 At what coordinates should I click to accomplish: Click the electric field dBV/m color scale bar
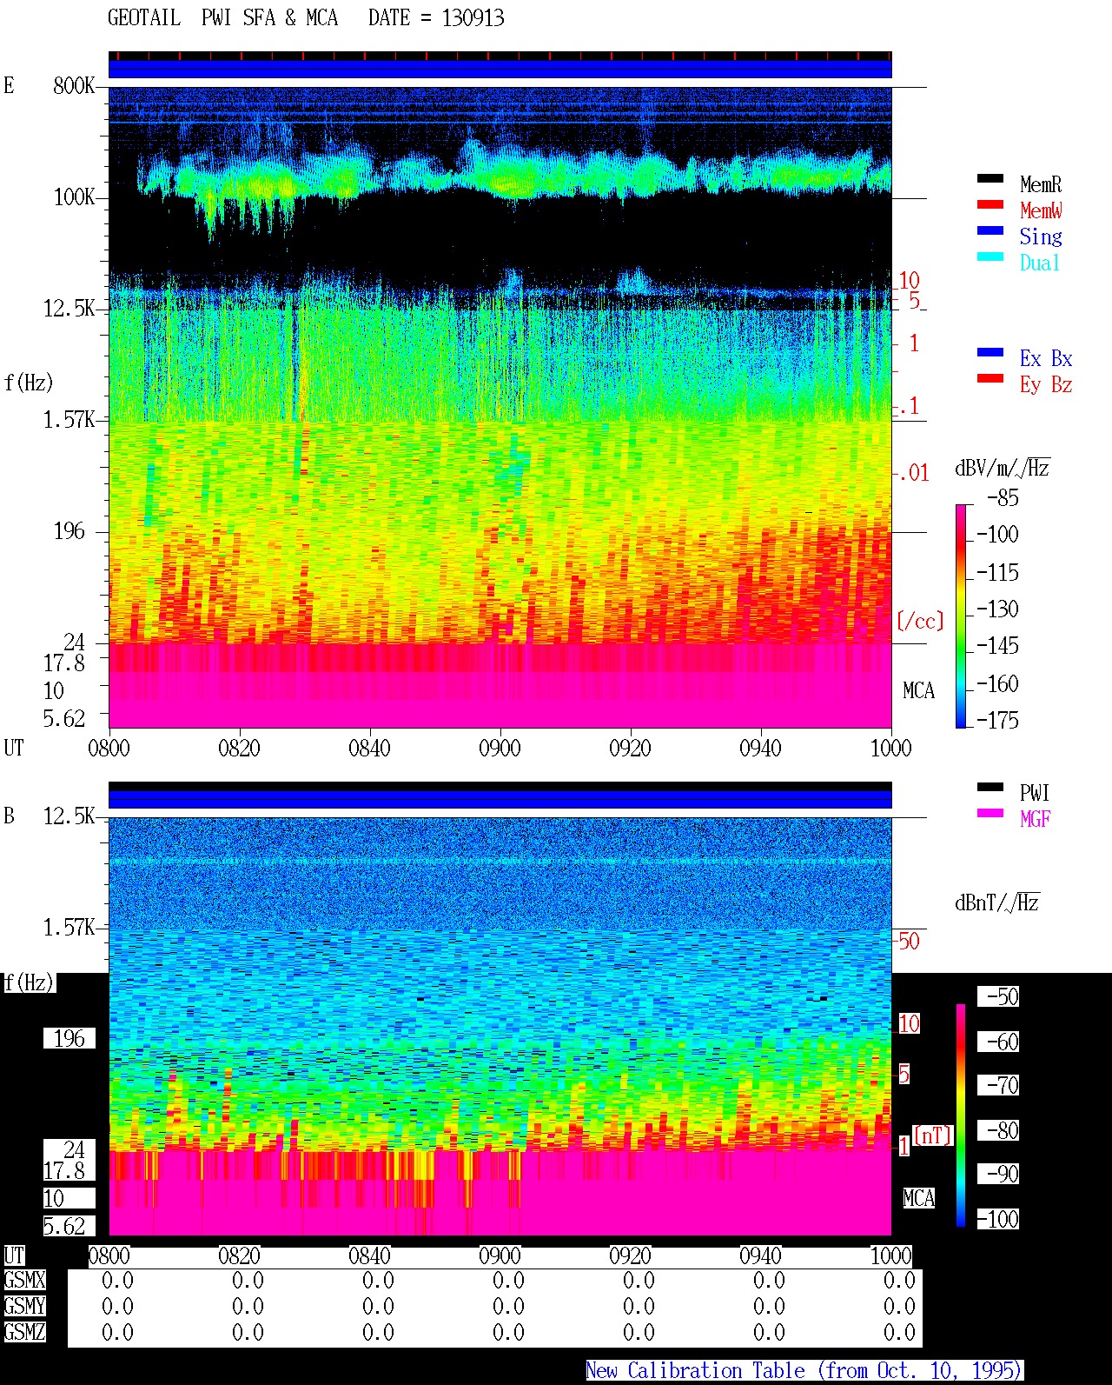tap(960, 616)
